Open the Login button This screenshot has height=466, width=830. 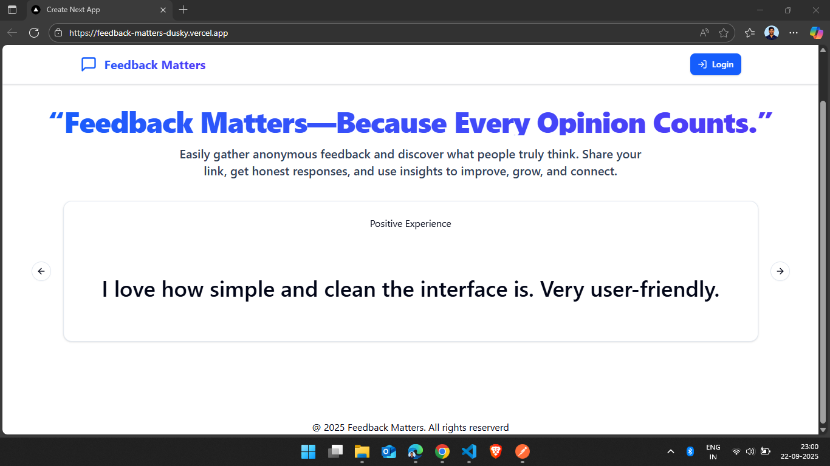pyautogui.click(x=715, y=64)
